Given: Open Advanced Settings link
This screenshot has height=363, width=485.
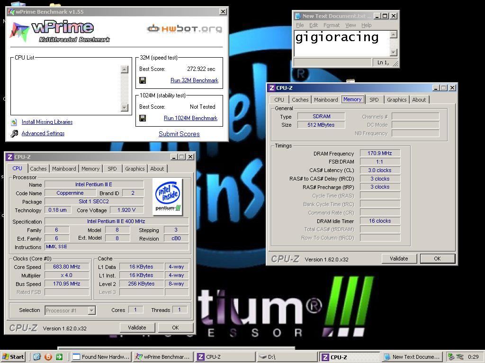Looking at the screenshot, I should (x=43, y=133).
